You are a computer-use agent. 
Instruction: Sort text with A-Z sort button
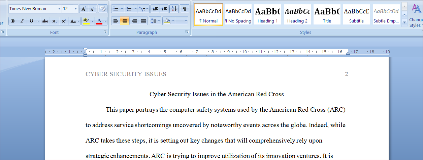point(174,9)
